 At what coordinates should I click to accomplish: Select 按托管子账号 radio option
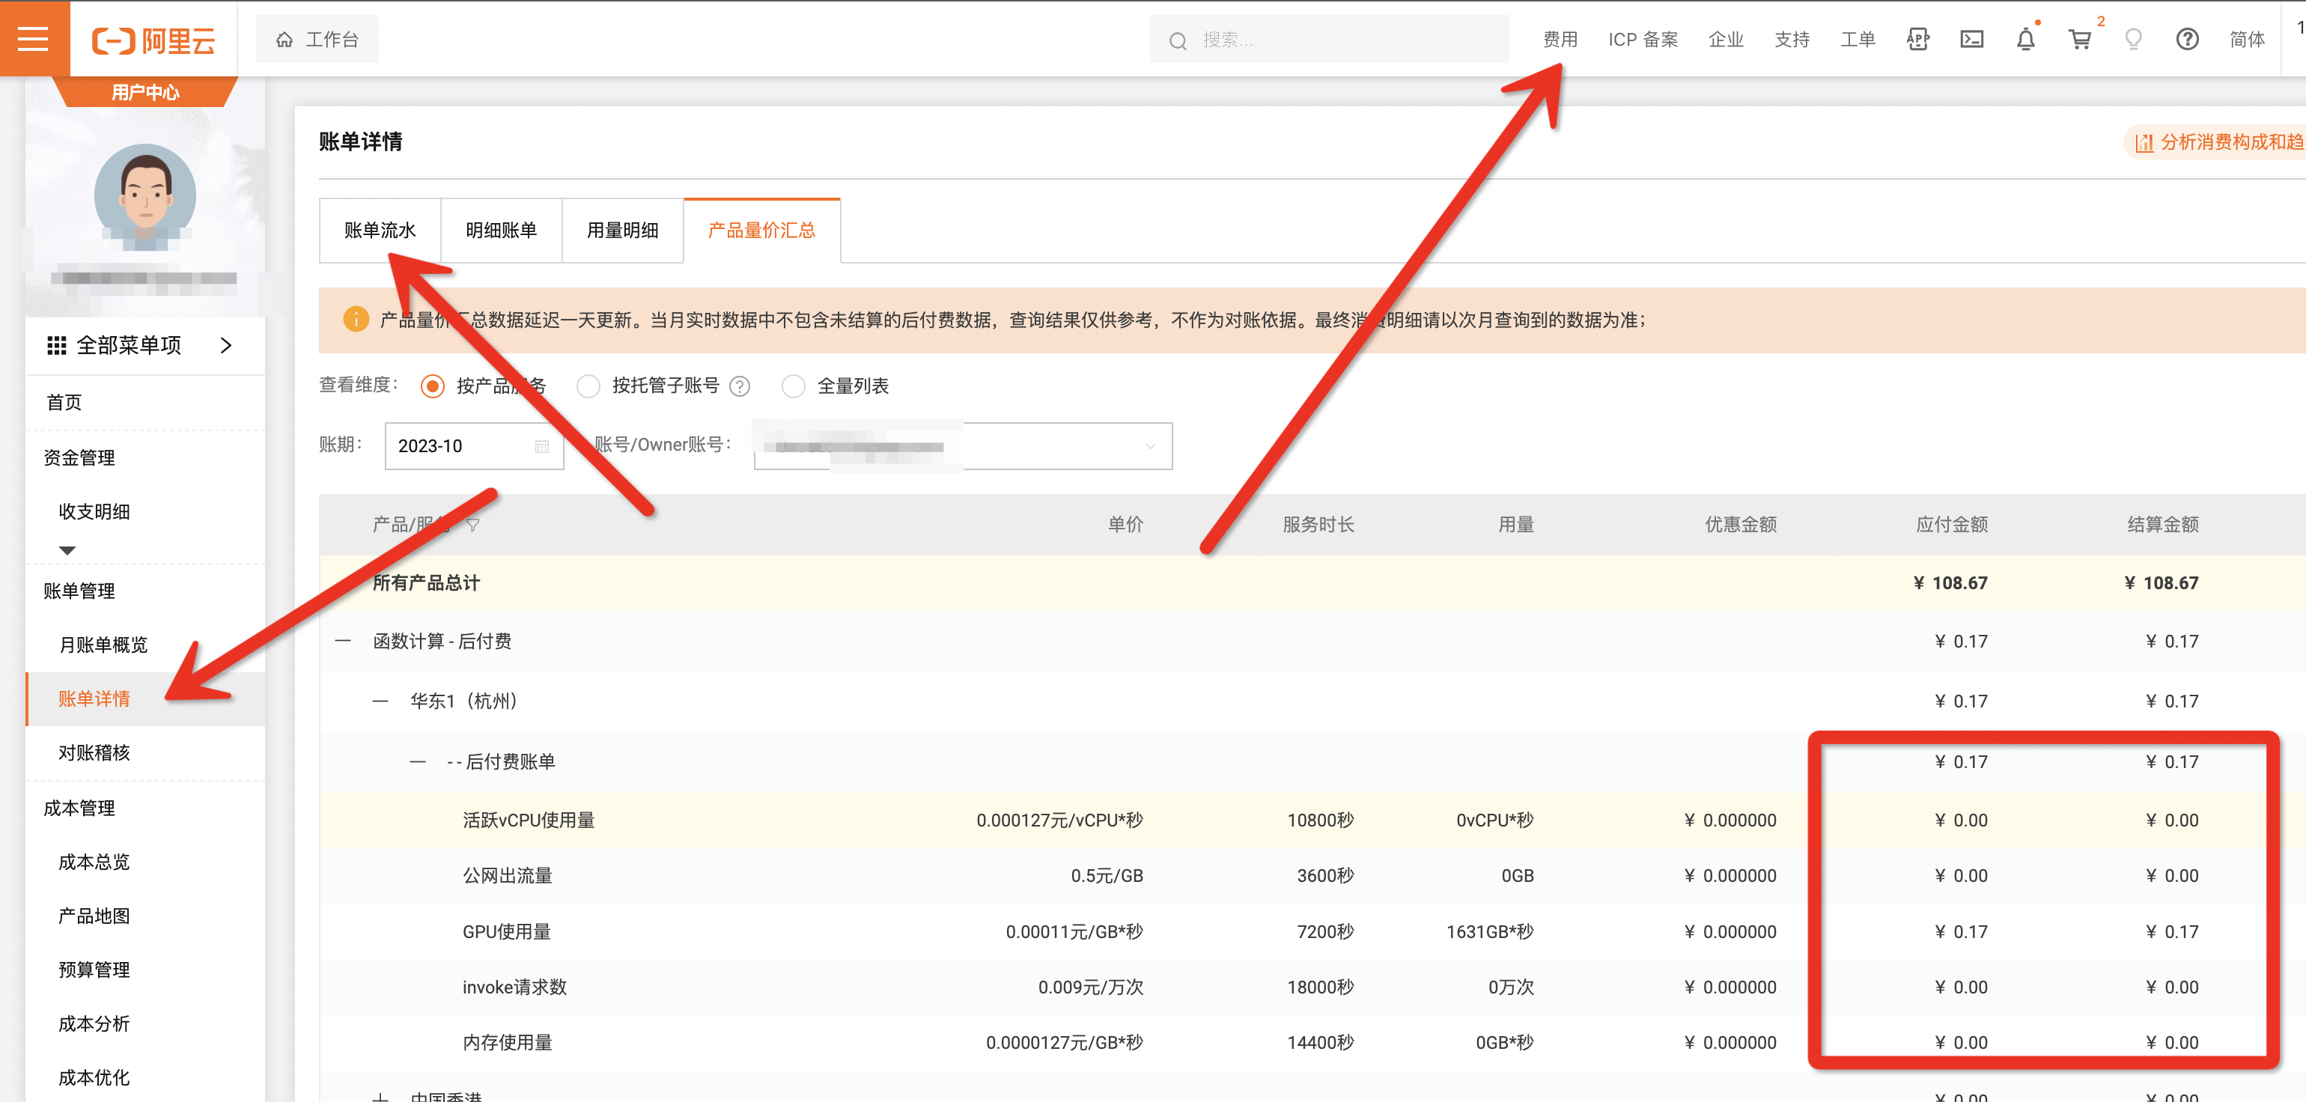click(x=588, y=386)
